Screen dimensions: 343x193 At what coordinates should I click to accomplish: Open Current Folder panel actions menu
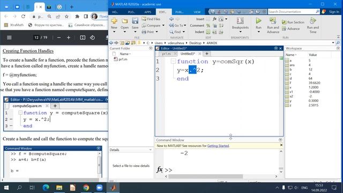point(151,48)
